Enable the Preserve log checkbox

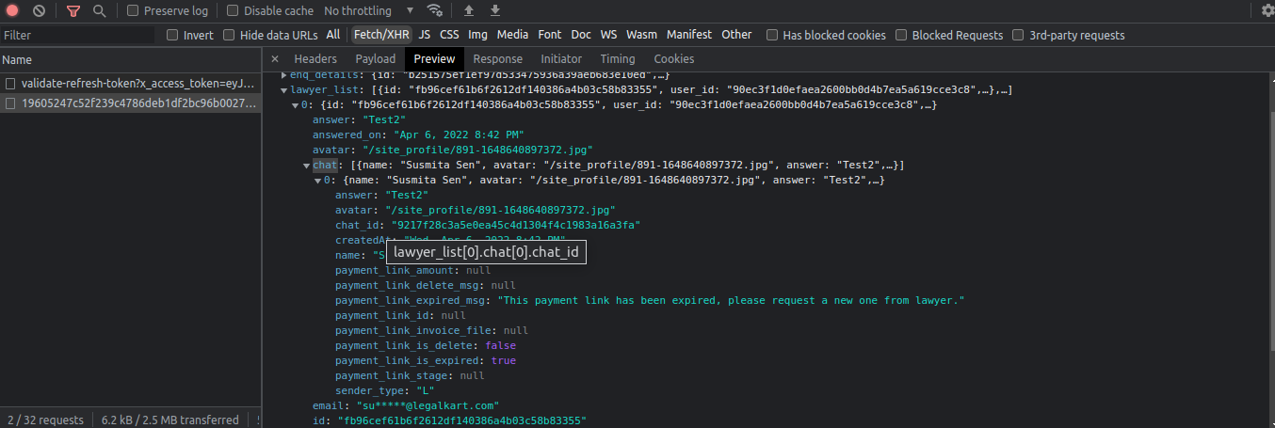coord(133,11)
